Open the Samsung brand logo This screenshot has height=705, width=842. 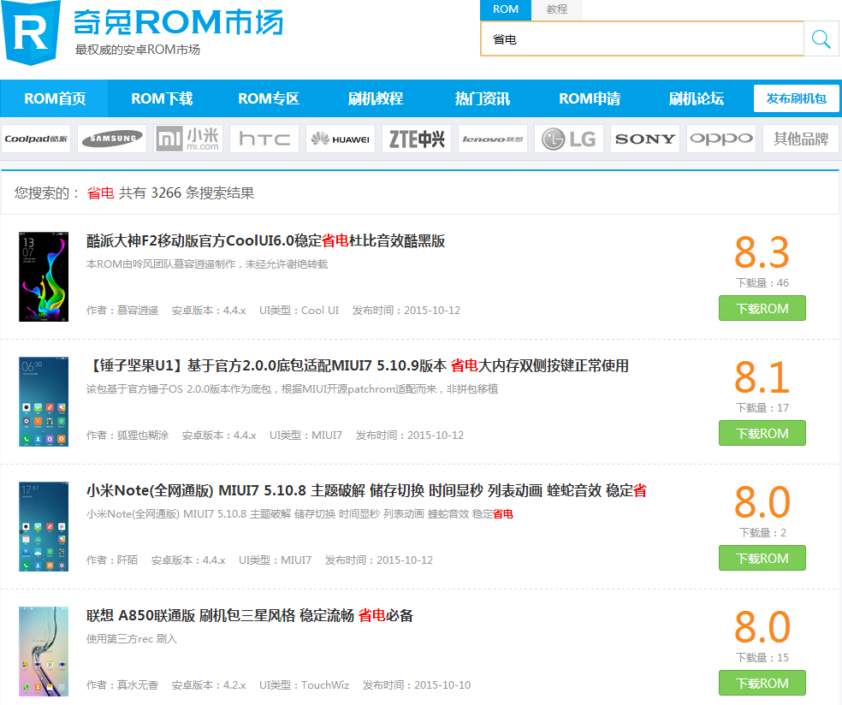click(x=112, y=139)
